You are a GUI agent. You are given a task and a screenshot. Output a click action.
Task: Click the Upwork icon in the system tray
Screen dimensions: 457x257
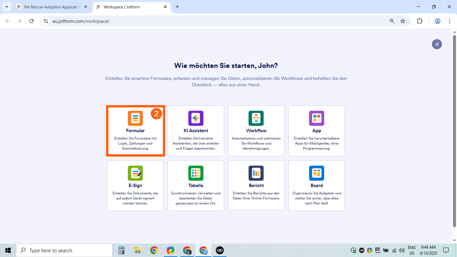[x=362, y=250]
